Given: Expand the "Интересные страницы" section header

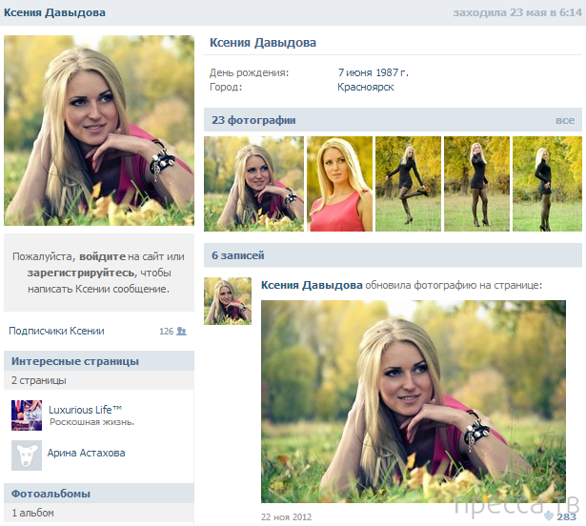Looking at the screenshot, I should point(75,361).
